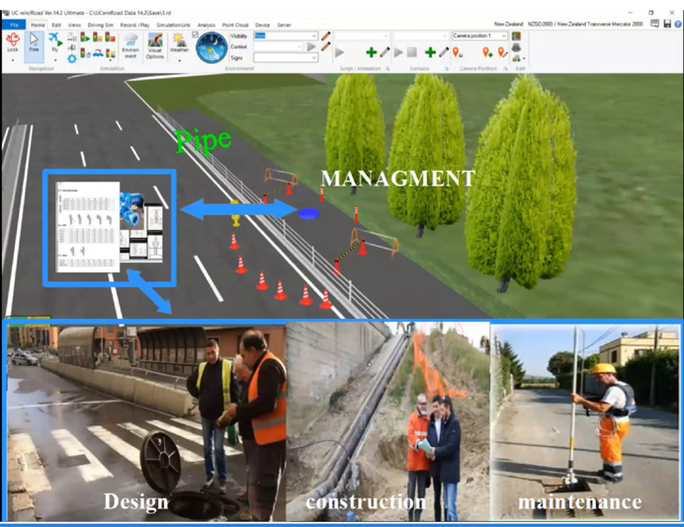Edit script using its pencil icon
Screen dimensions: 684x527
click(385, 52)
